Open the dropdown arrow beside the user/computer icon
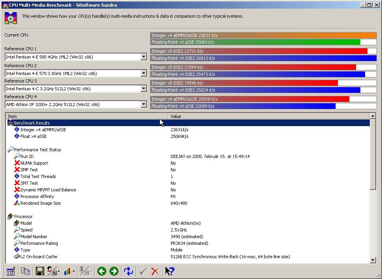Viewport: 382px width, 279px height. pos(59,271)
